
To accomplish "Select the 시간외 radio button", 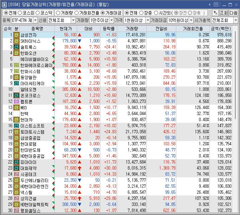I will click(156, 13).
